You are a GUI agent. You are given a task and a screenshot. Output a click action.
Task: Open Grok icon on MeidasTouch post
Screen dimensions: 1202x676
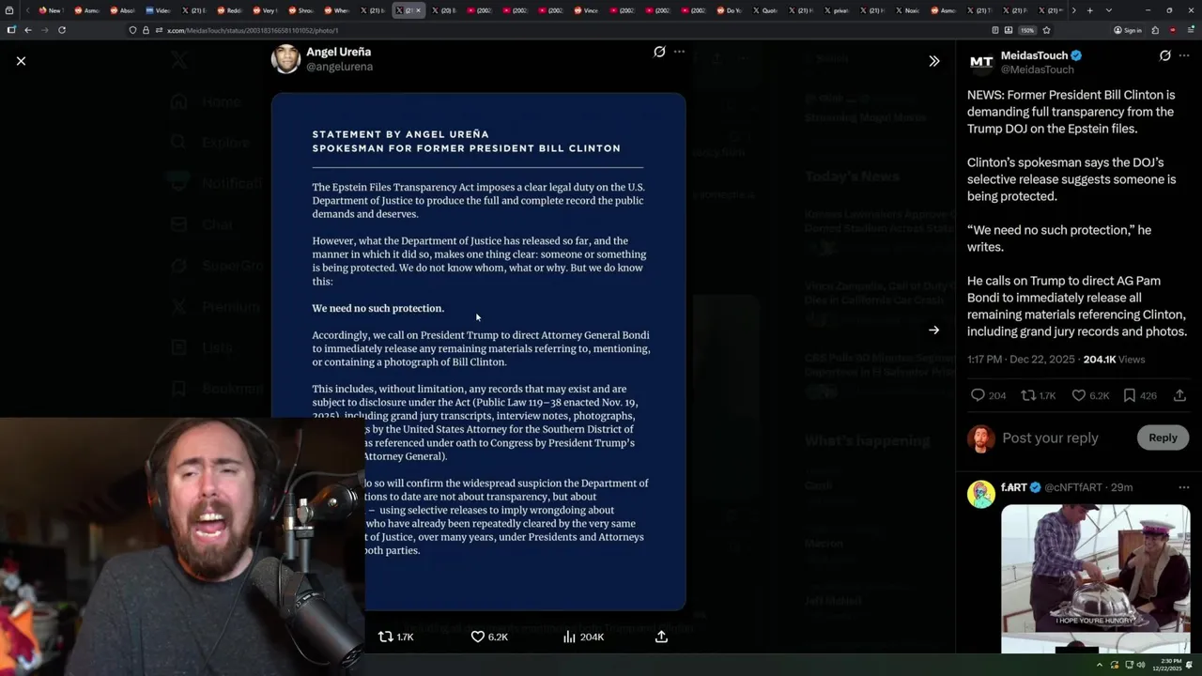[1165, 55]
